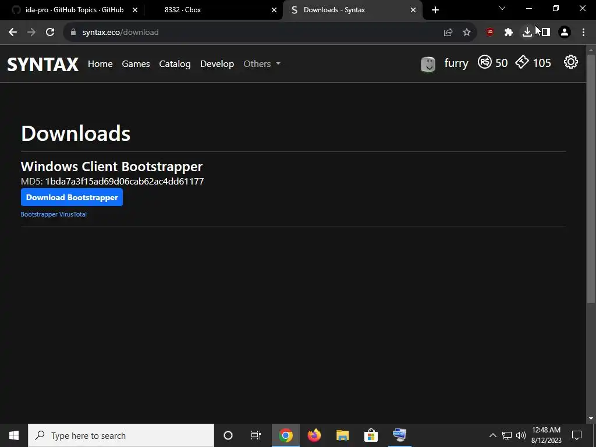
Task: Click the volume icon in system tray
Action: click(521, 435)
